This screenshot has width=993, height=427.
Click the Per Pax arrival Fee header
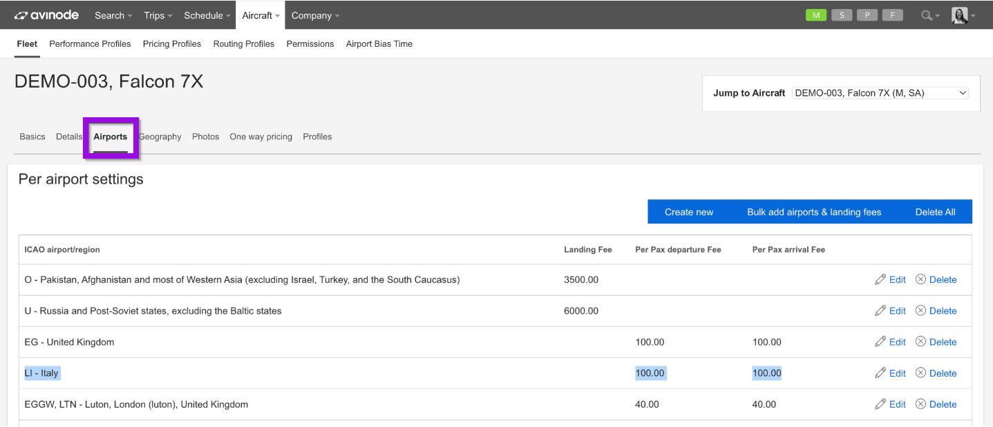[x=788, y=250]
